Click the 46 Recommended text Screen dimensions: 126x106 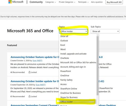coord(18,72)
